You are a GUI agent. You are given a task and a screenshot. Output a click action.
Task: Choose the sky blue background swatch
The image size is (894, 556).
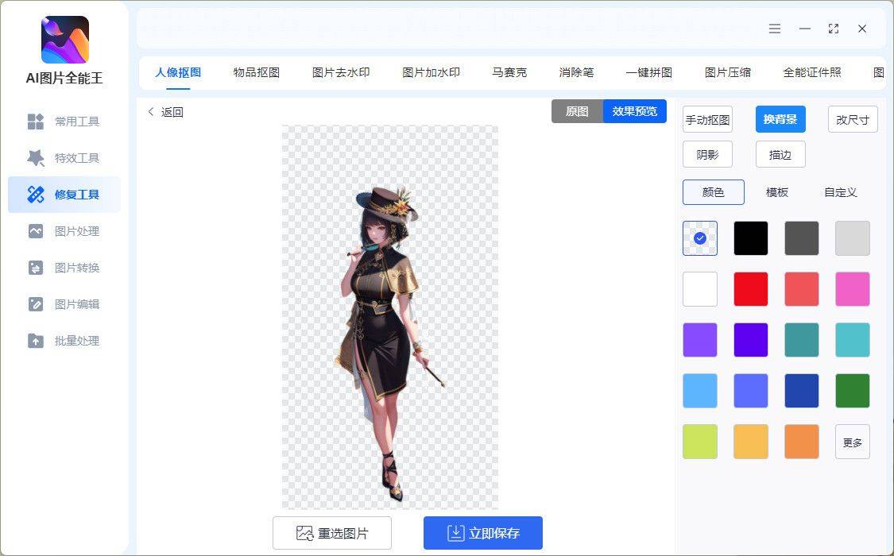pos(700,391)
